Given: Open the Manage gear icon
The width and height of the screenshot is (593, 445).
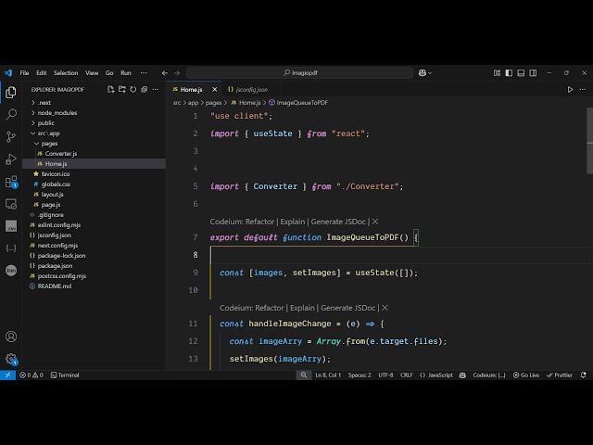Looking at the screenshot, I should point(11,359).
